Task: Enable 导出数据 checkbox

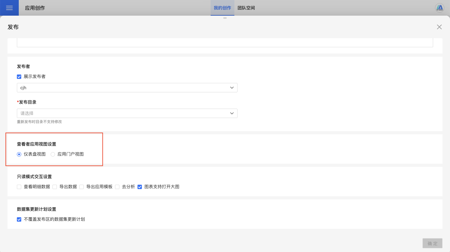Action: point(55,187)
